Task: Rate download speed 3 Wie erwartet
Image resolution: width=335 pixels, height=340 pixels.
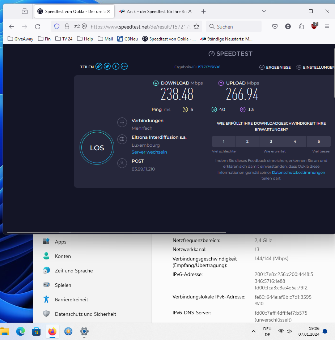Action: point(271,141)
